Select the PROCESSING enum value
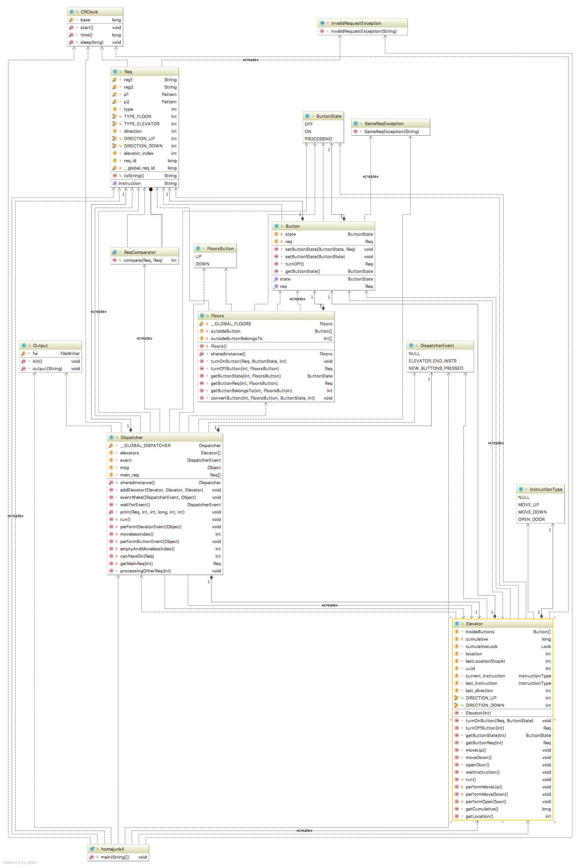 tap(318, 139)
